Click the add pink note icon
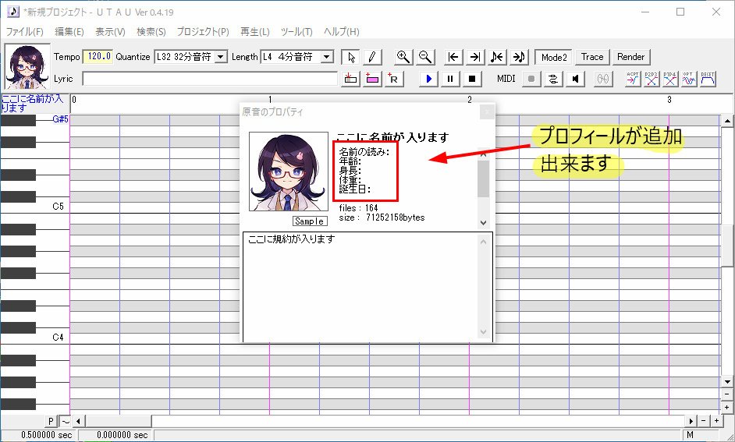The width and height of the screenshot is (735, 442). pyautogui.click(x=372, y=80)
